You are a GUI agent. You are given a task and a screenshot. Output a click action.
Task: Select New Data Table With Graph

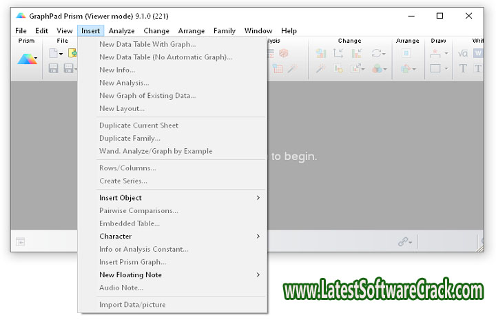point(147,44)
